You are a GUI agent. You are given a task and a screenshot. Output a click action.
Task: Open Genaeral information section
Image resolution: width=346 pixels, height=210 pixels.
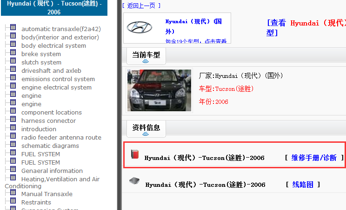click(52, 171)
